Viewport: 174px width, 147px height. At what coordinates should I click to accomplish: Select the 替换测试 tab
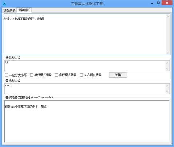(x=24, y=10)
